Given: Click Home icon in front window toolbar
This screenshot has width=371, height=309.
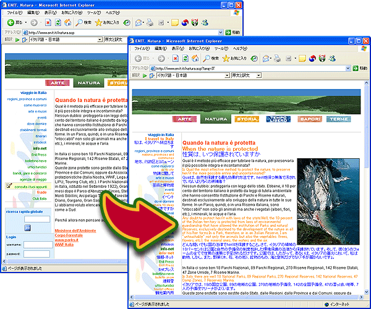Looking at the screenshot, I should click(x=195, y=58).
